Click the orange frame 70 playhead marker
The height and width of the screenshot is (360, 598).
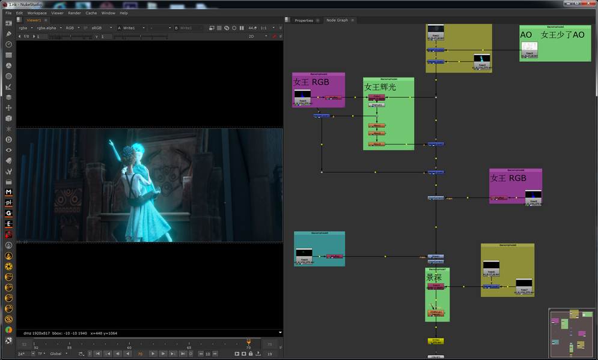tap(249, 342)
